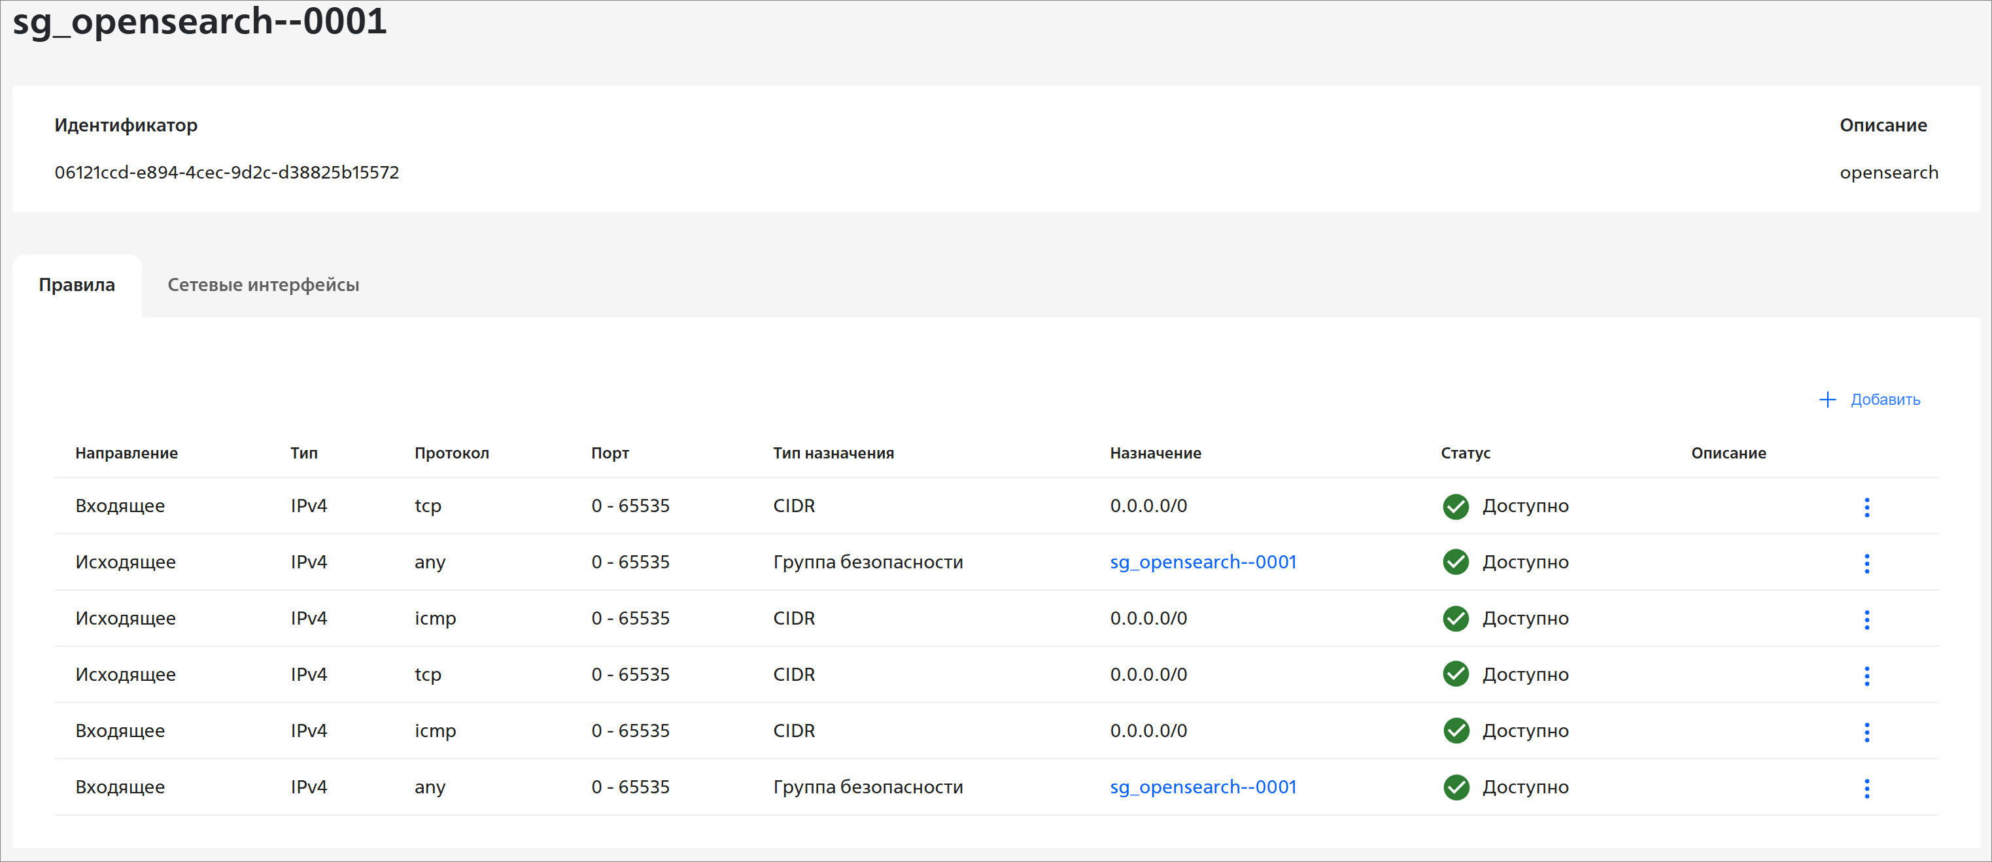The width and height of the screenshot is (1992, 862).
Task: Click the Порт column header
Action: (x=610, y=453)
